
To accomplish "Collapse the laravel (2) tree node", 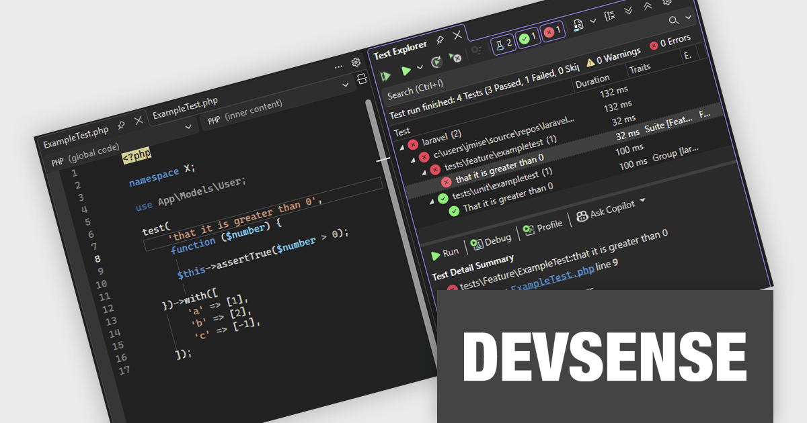I will 401,148.
